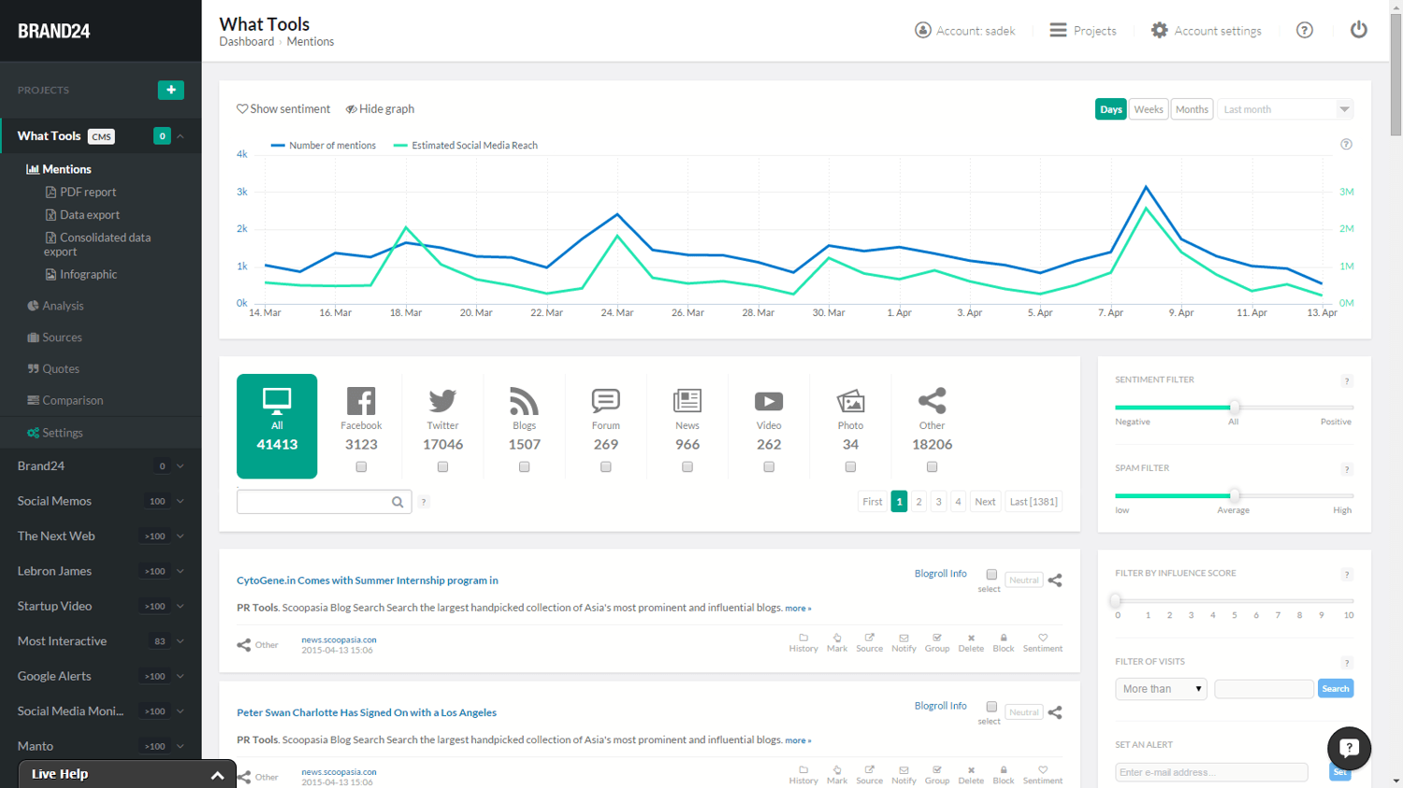Click Next page button
Image resolution: width=1403 pixels, height=788 pixels.
pyautogui.click(x=985, y=502)
